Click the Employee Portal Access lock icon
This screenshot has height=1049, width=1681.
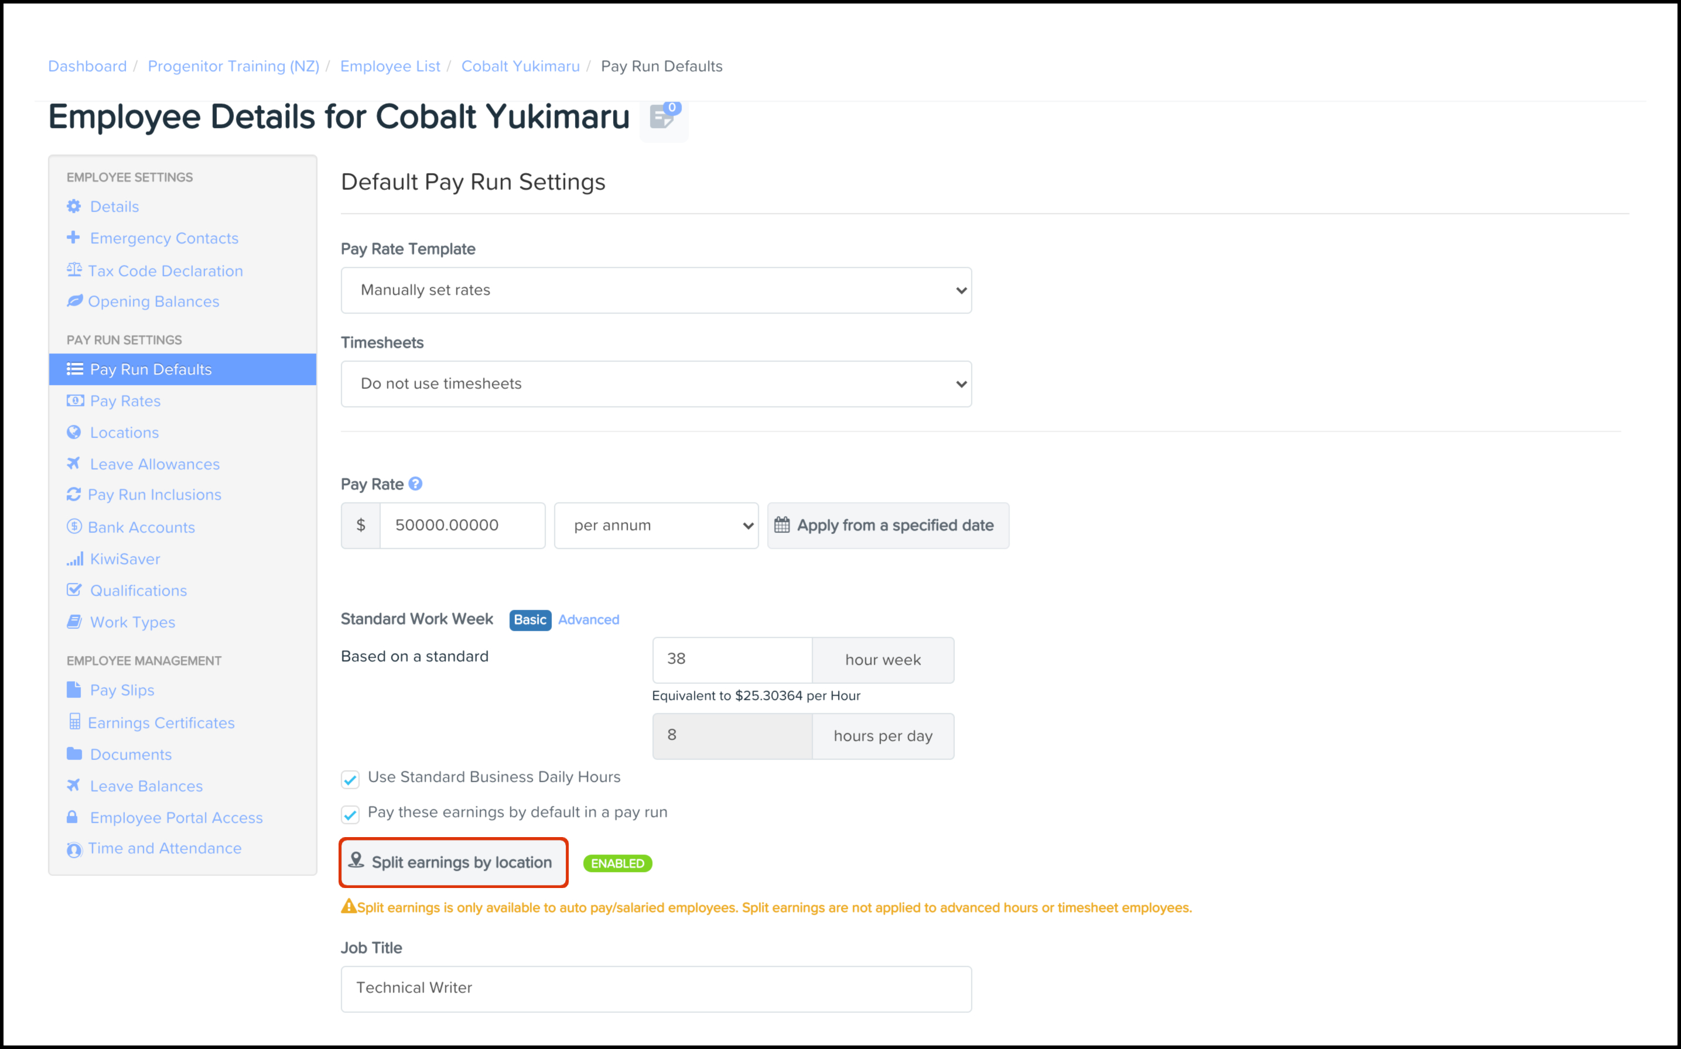(72, 817)
